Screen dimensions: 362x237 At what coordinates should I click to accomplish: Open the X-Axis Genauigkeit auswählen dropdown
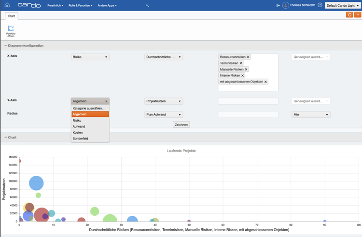coord(311,57)
